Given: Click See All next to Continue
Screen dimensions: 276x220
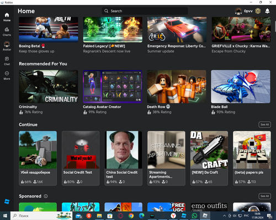Looking at the screenshot, I should [x=264, y=124].
